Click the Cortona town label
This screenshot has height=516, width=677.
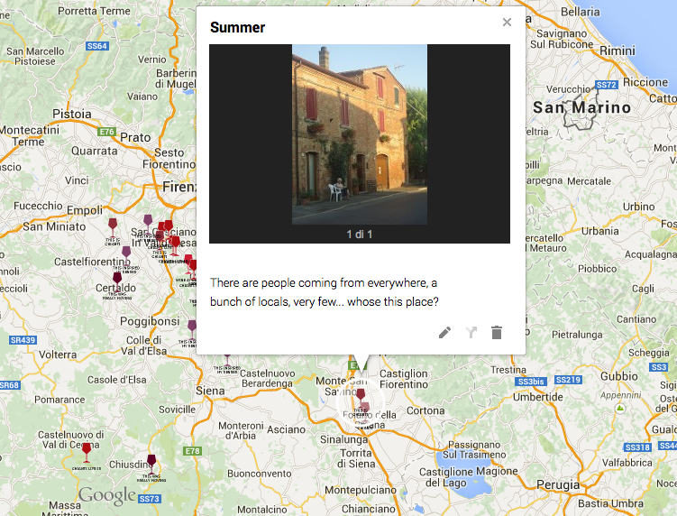coord(425,410)
